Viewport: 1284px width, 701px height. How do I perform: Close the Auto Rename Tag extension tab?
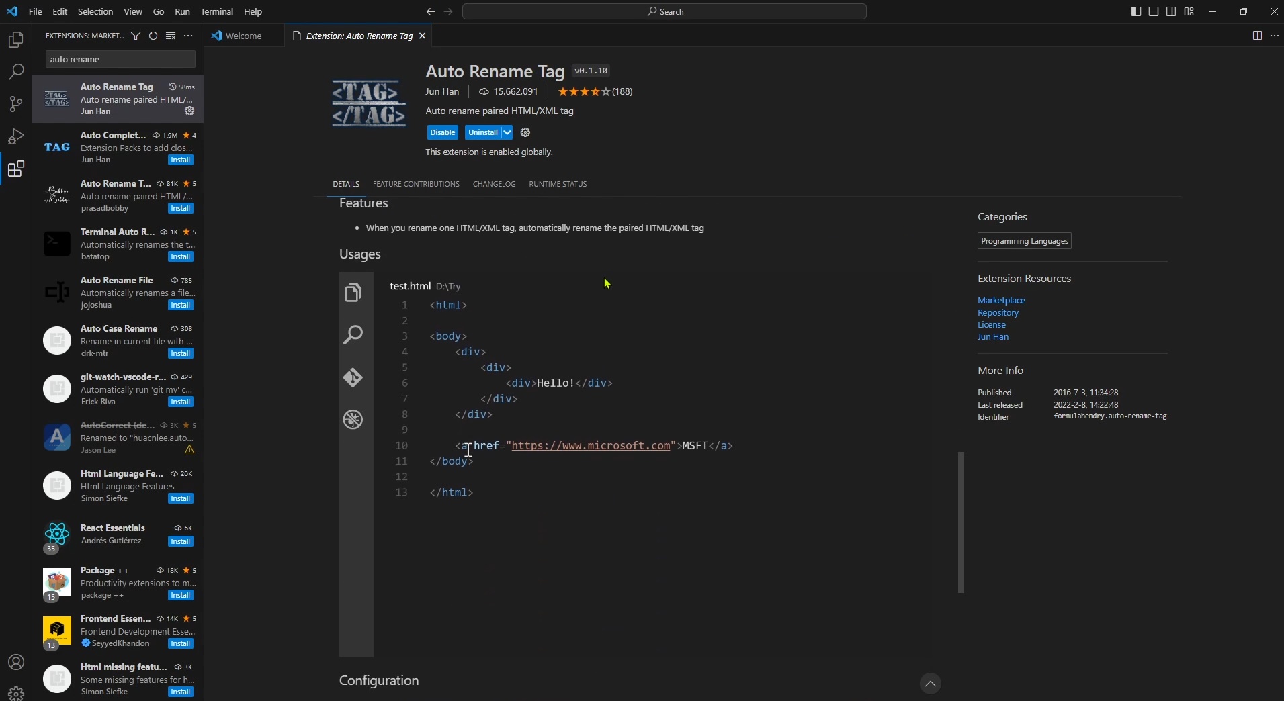tap(423, 36)
